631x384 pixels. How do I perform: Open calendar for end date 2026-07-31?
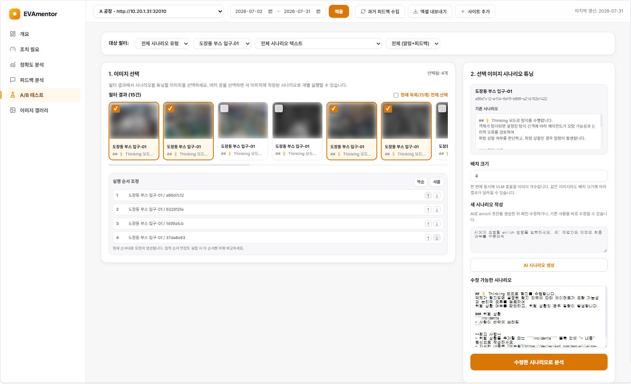tap(318, 11)
